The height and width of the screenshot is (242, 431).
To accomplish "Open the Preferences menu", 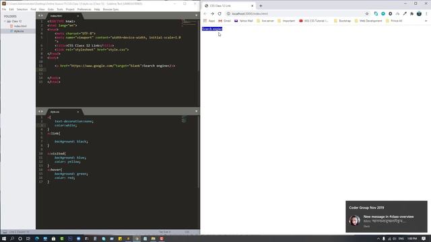I will [84, 9].
